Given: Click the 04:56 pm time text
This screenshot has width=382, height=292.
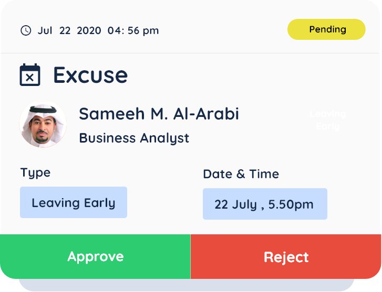Looking at the screenshot, I should tap(133, 30).
